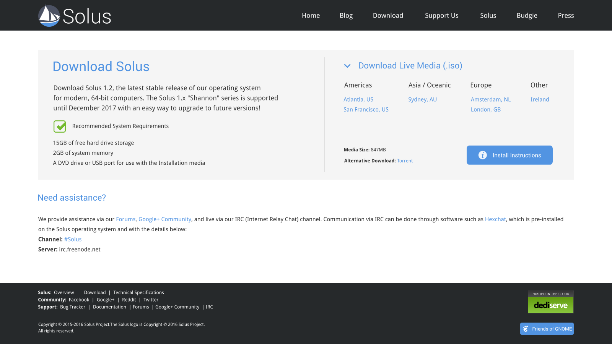Select Support Us in the navigation

441,16
